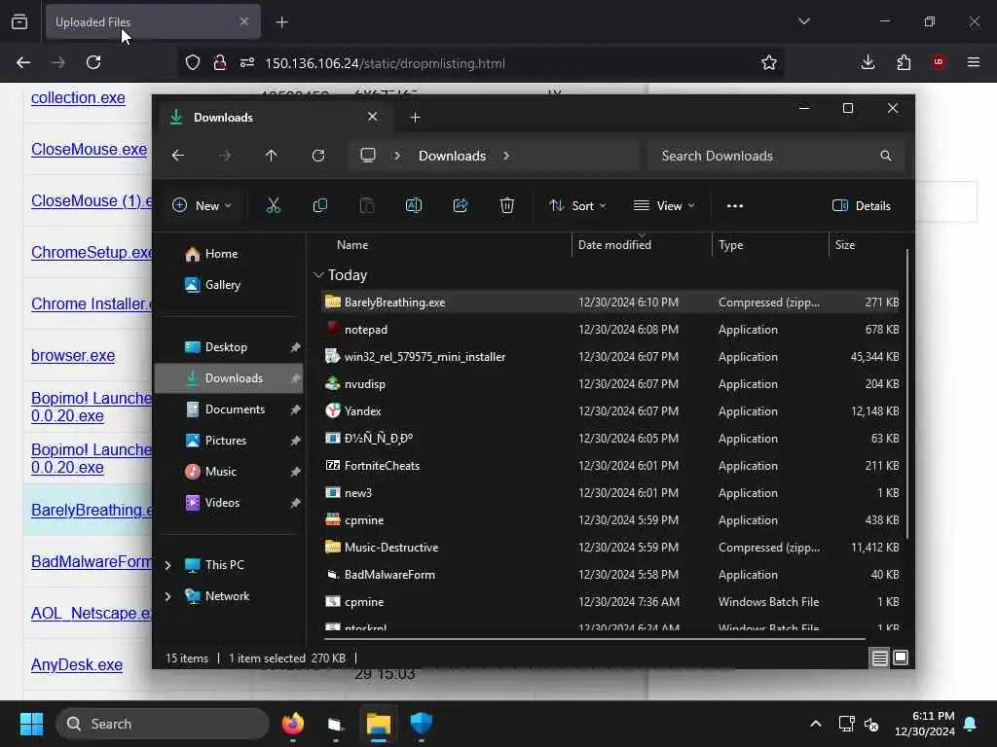Click the Share icon in Explorer toolbar
Viewport: 997px width, 747px height.
pos(461,206)
